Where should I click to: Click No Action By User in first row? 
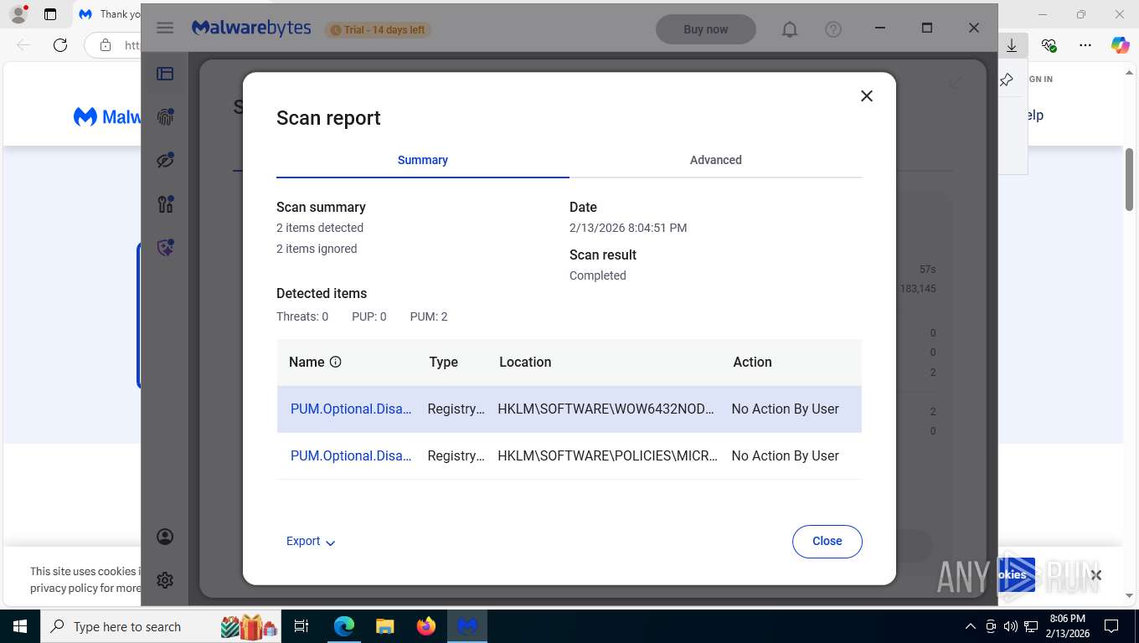[785, 409]
